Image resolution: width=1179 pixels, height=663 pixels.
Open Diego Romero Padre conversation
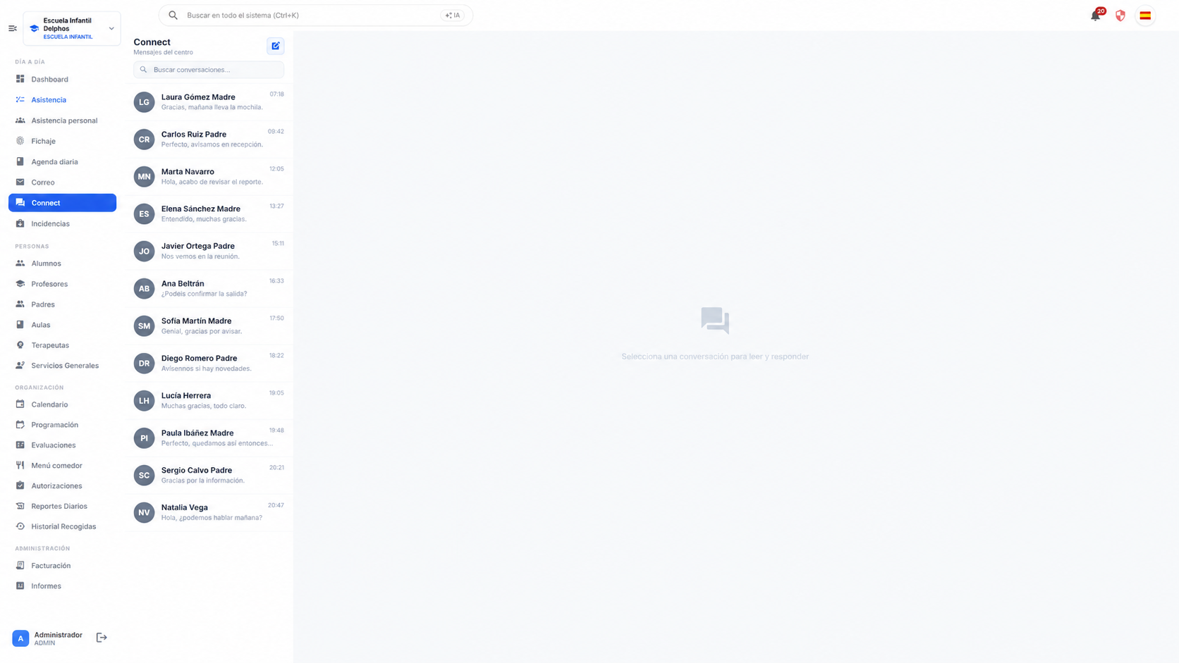click(x=209, y=364)
